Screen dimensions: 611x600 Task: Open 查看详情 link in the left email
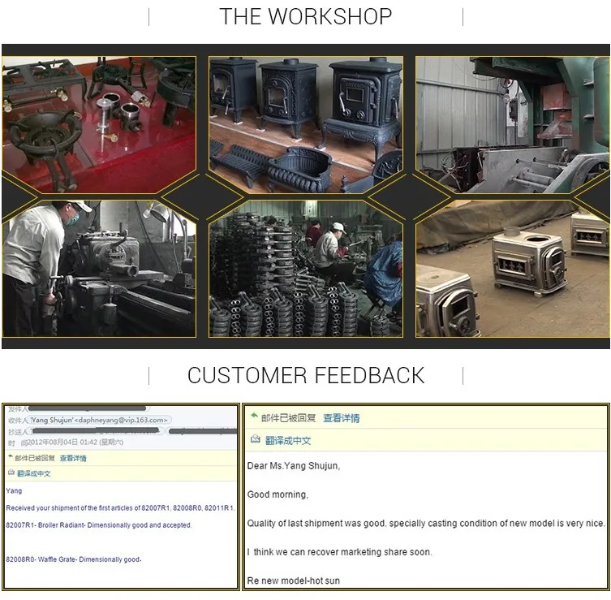(x=72, y=458)
